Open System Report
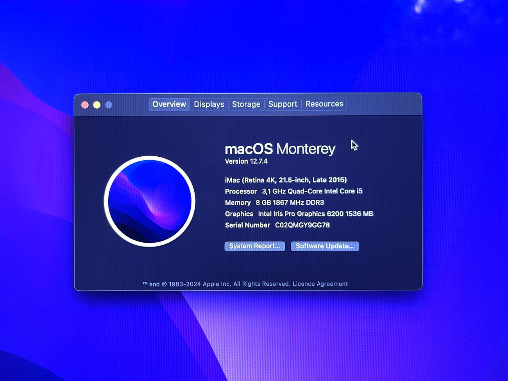 (254, 246)
